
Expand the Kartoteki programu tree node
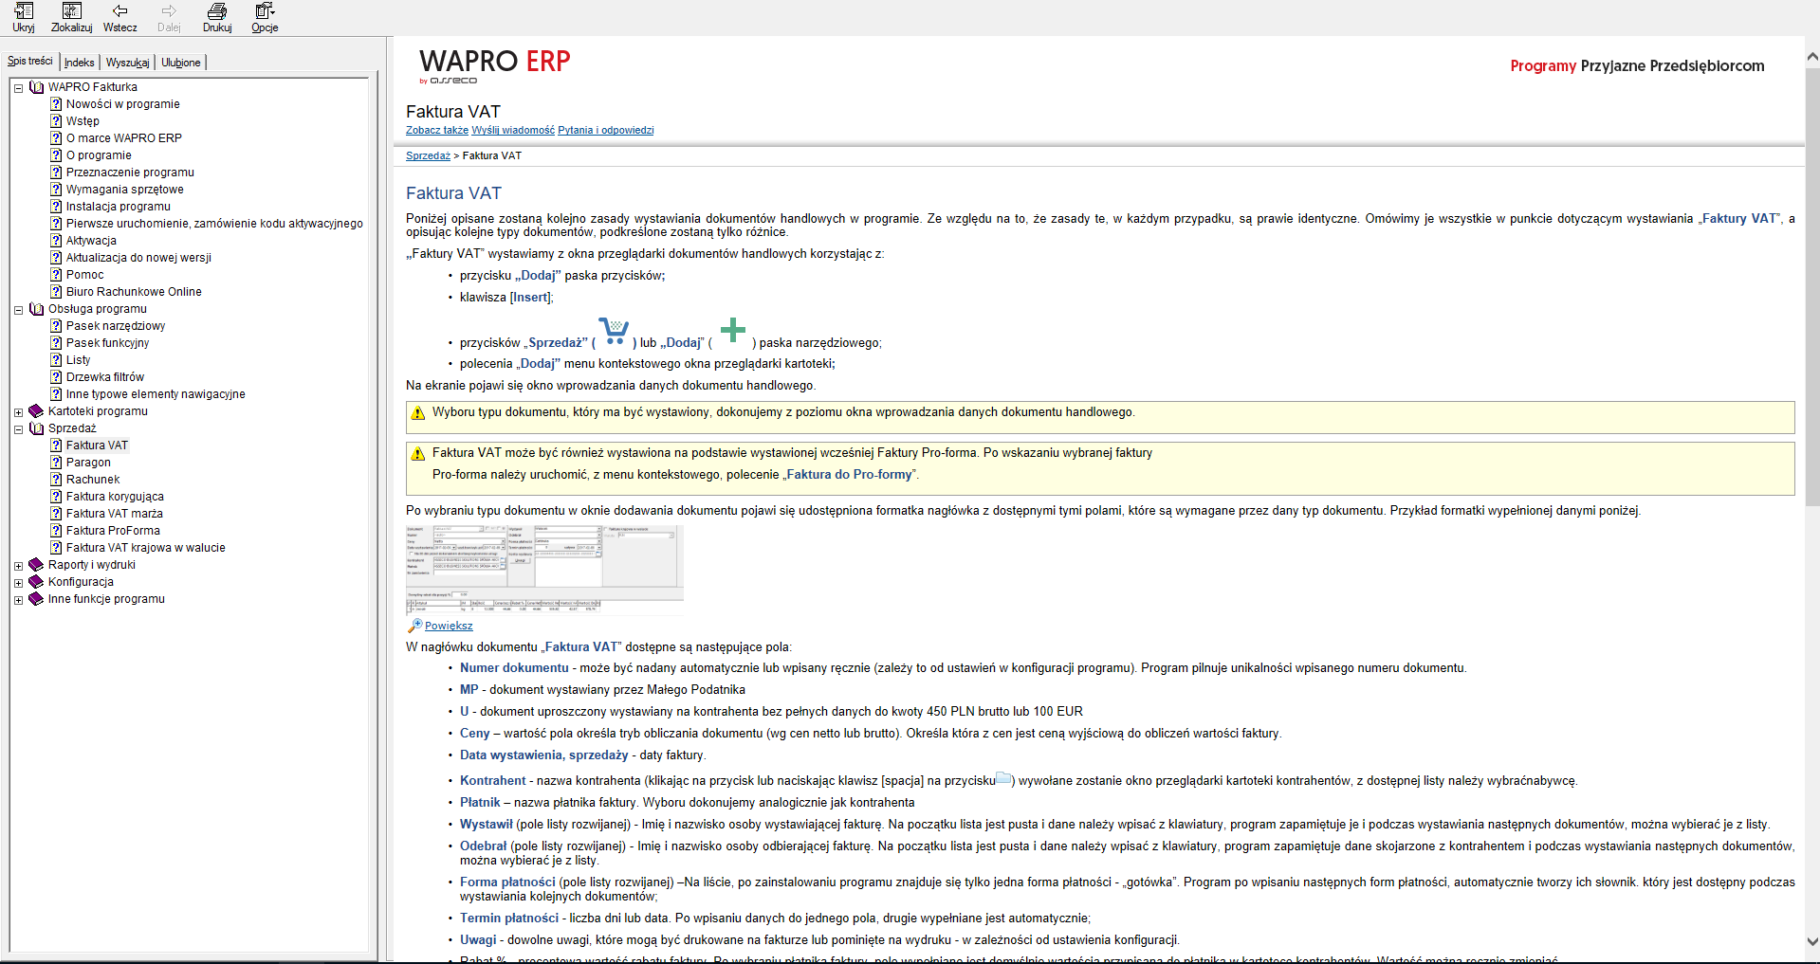tap(18, 412)
